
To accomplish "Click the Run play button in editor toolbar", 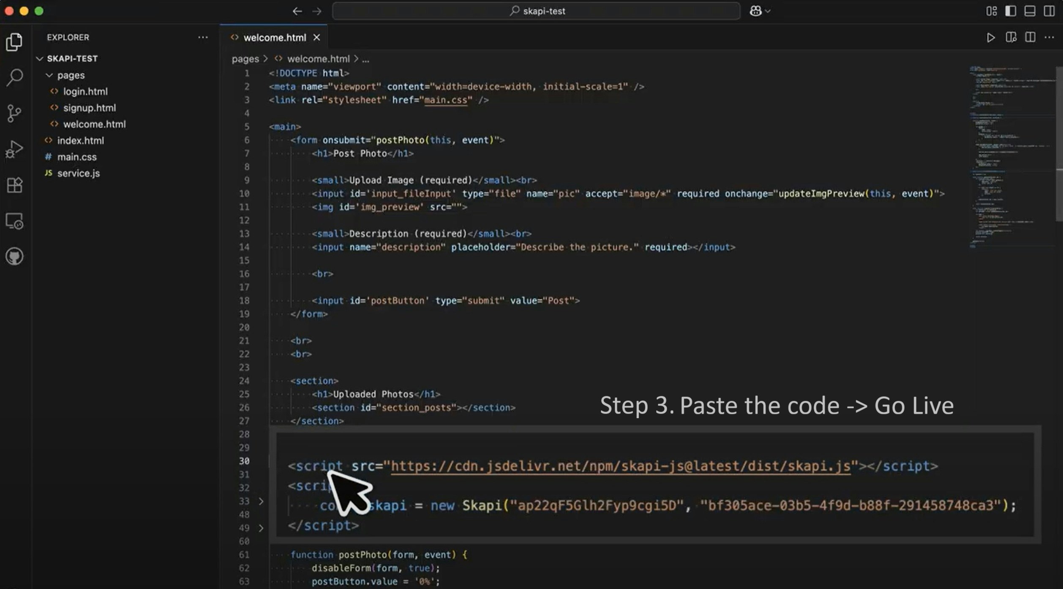I will [x=990, y=38].
